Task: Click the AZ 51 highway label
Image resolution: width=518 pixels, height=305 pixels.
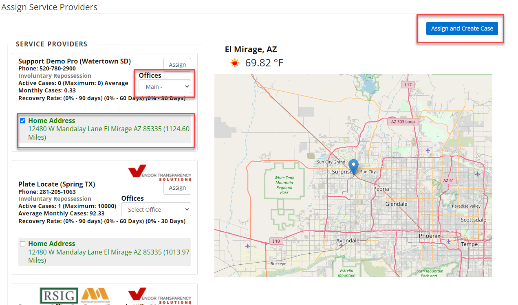Action: coord(448,180)
